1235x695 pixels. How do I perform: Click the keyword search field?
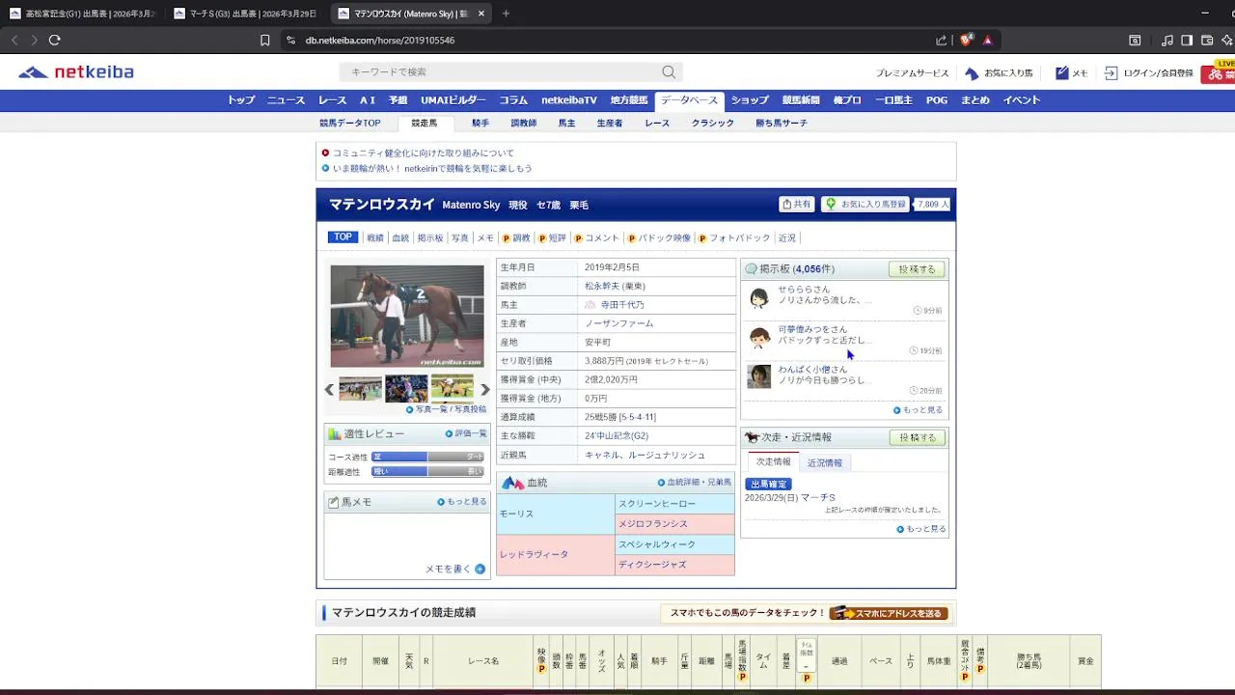point(502,72)
